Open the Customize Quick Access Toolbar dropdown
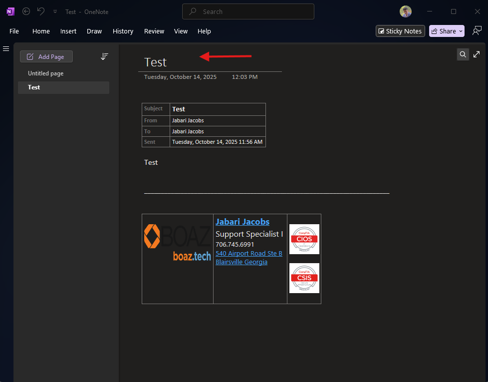The height and width of the screenshot is (382, 488). [55, 11]
